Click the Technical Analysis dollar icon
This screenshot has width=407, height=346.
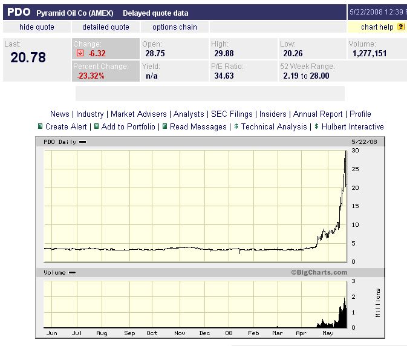236,126
